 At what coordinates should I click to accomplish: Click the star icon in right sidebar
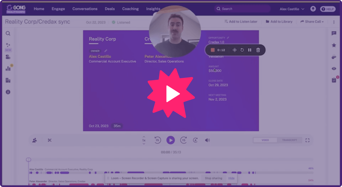[x=334, y=45]
